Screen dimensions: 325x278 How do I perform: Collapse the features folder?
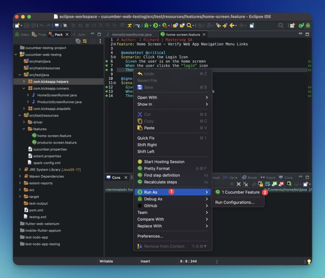point(24,129)
